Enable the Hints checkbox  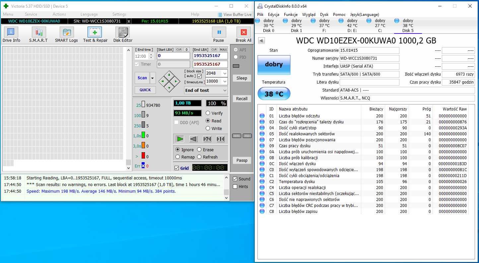[x=235, y=186]
